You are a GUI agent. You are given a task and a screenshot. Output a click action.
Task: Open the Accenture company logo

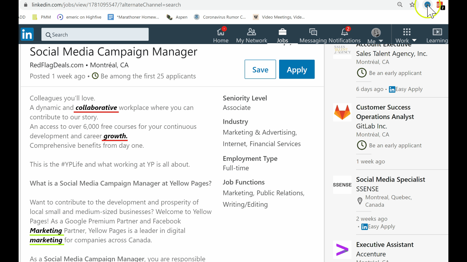pos(342,250)
